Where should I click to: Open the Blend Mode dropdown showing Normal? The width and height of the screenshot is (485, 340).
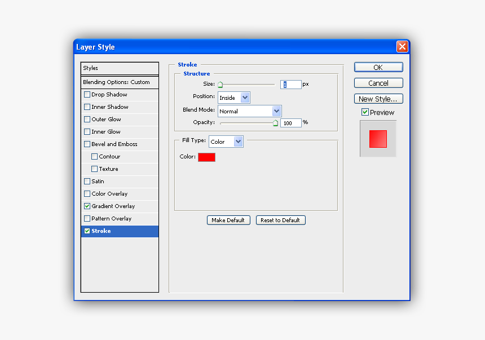coord(250,111)
